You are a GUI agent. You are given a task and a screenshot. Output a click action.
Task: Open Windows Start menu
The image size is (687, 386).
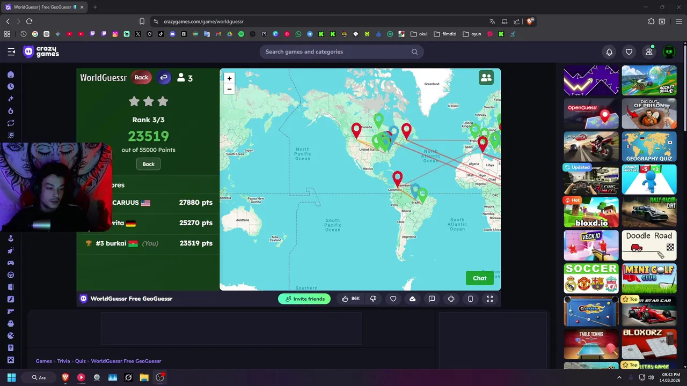click(11, 377)
